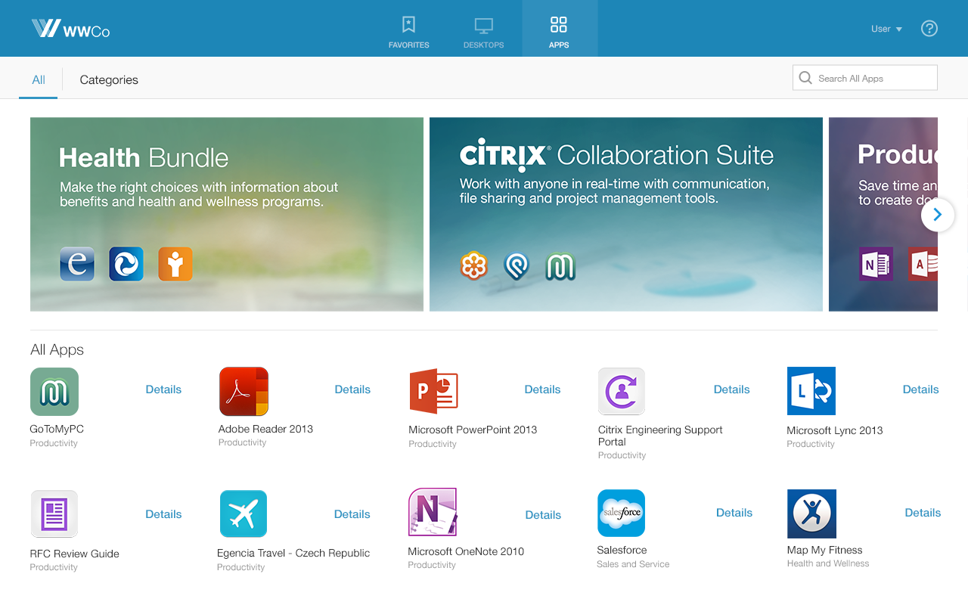Open the Health Bundle banner
The width and height of the screenshot is (968, 605).
[x=226, y=214]
